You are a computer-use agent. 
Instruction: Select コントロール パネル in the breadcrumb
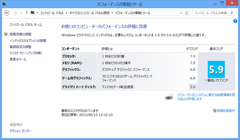tap(52, 13)
